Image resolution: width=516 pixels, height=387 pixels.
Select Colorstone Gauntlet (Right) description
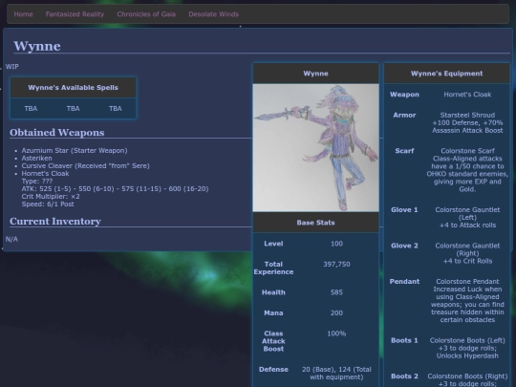click(x=467, y=253)
